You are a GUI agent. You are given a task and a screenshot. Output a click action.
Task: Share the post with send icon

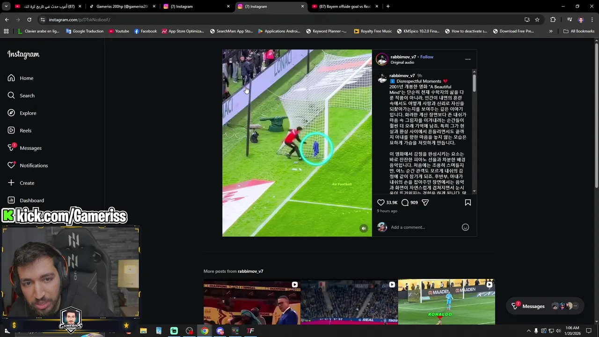pos(425,203)
